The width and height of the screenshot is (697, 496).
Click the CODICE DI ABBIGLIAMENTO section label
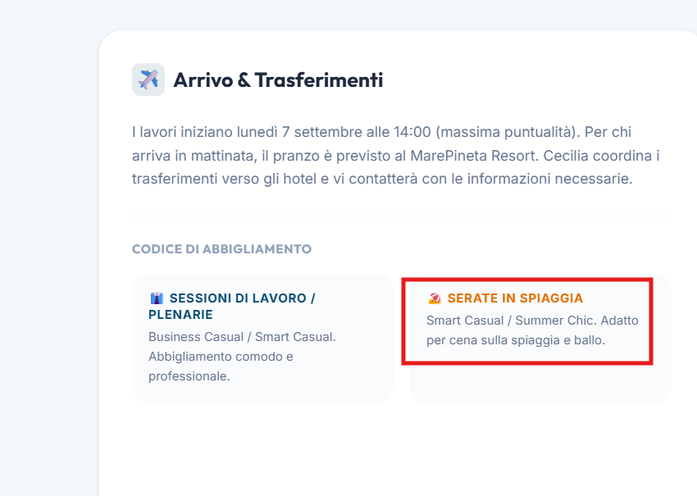pyautogui.click(x=222, y=249)
